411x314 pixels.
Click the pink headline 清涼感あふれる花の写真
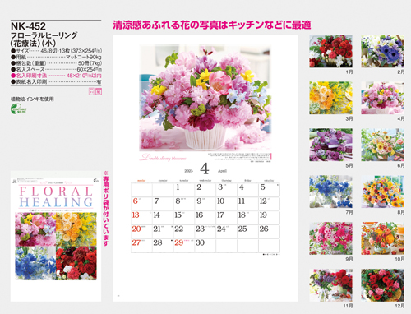(x=212, y=25)
